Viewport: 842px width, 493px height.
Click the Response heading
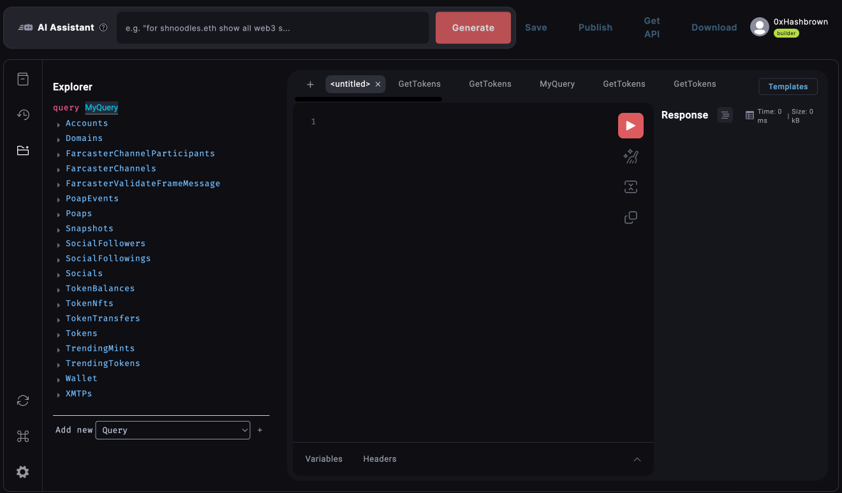[684, 115]
